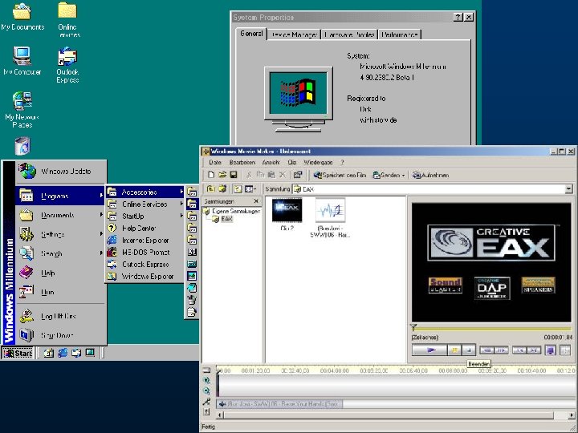Pause playback in the preview monitor
The height and width of the screenshot is (433, 578).
[x=454, y=350]
